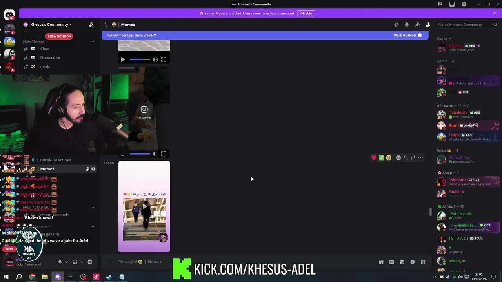Image resolution: width=502 pixels, height=282 pixels.
Task: Open the Help icon in title bar
Action: click(x=464, y=4)
